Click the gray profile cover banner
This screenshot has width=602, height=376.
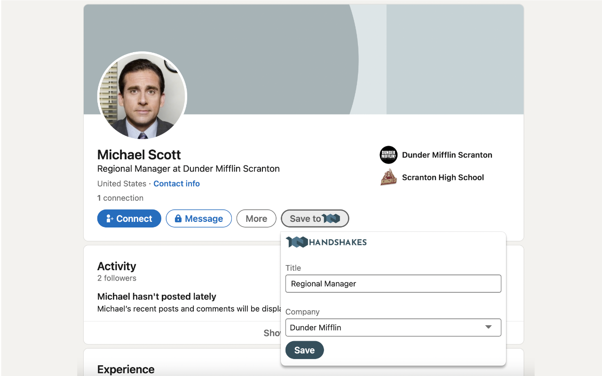click(282, 56)
